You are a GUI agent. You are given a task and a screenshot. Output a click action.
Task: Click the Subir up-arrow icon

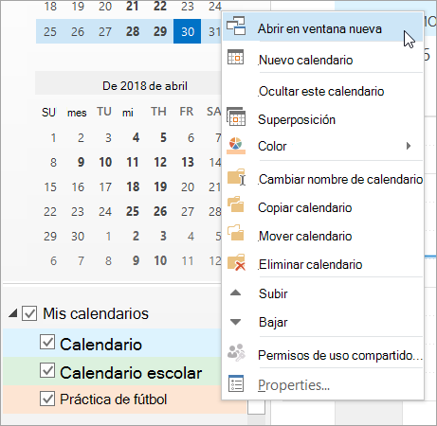click(x=236, y=293)
